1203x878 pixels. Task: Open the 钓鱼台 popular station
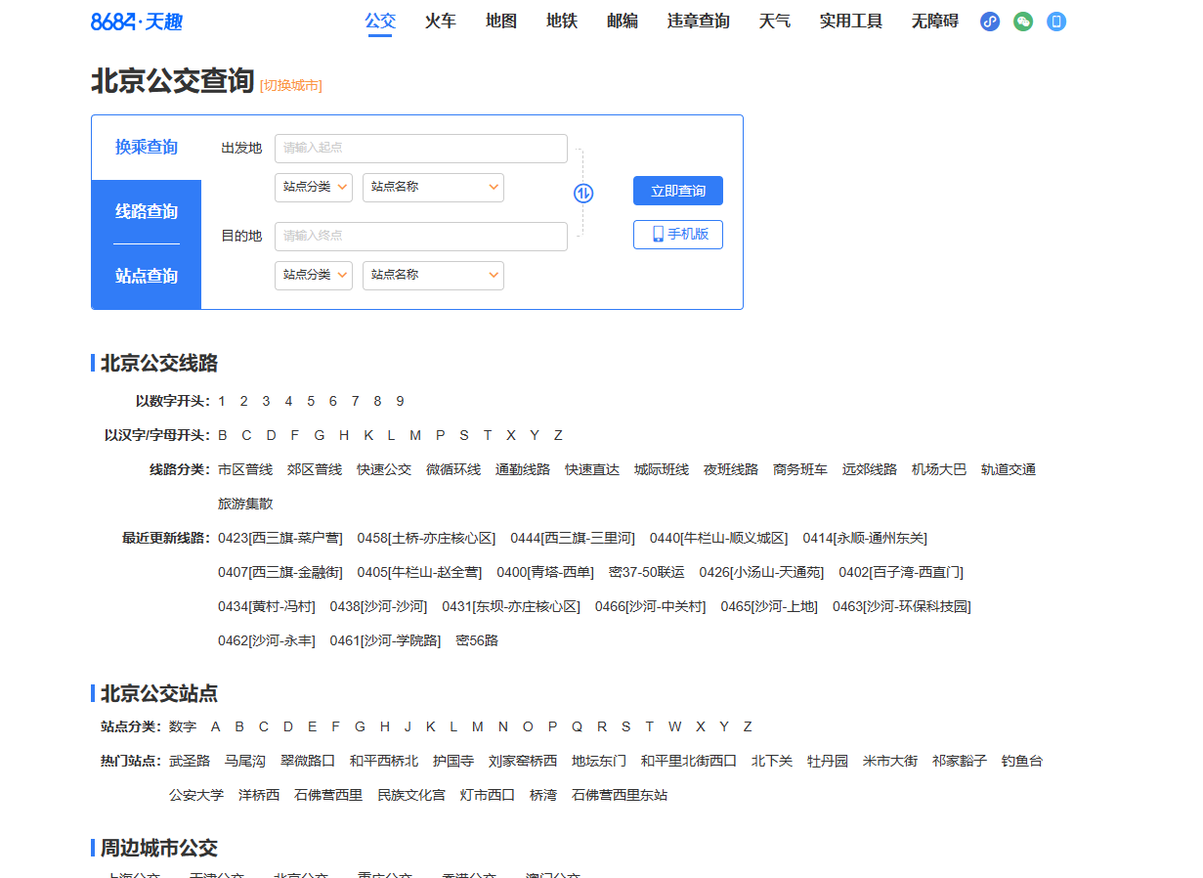[x=1022, y=761]
